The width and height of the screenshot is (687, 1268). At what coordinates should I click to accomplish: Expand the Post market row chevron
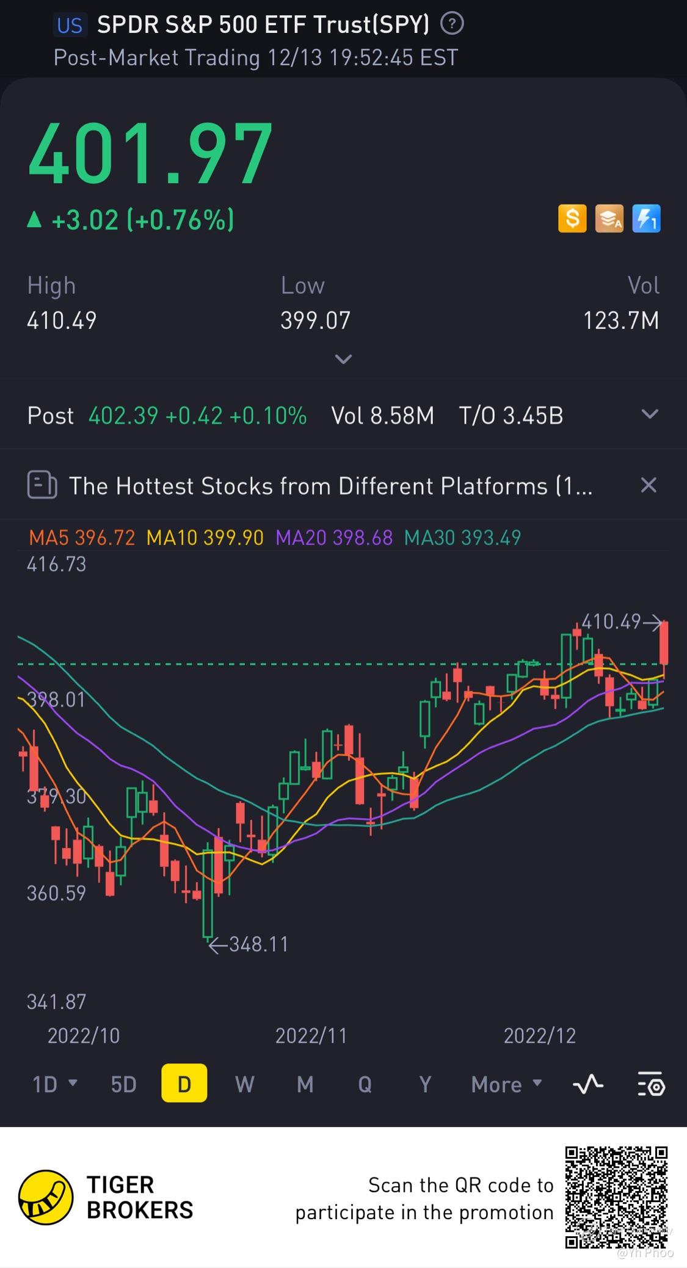[650, 415]
